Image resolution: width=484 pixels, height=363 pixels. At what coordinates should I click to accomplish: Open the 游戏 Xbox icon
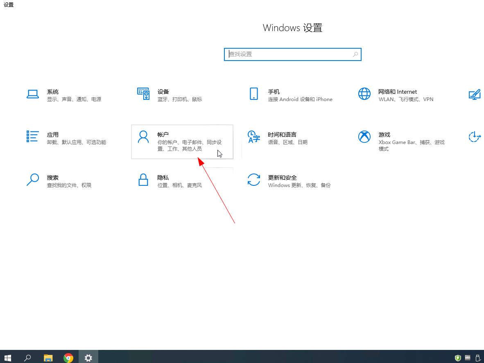[364, 137]
